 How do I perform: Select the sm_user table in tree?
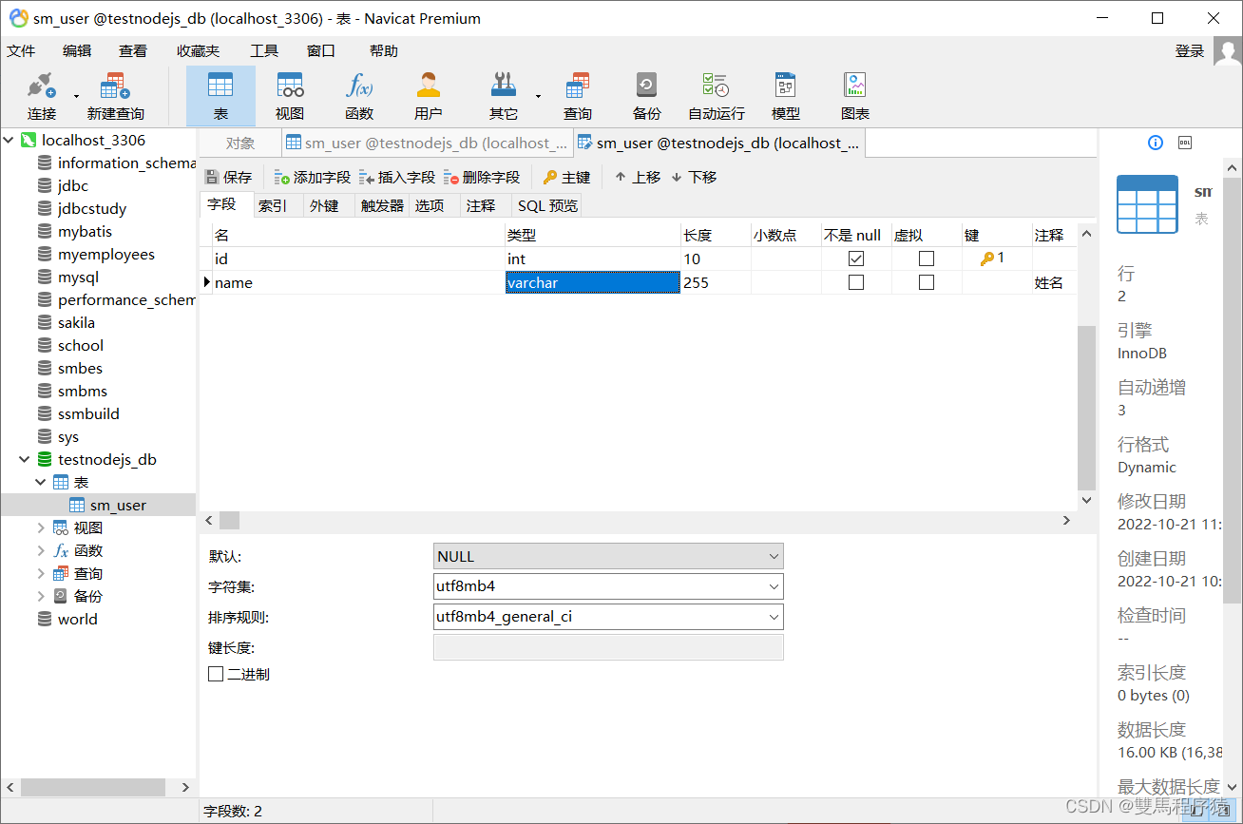pyautogui.click(x=118, y=505)
